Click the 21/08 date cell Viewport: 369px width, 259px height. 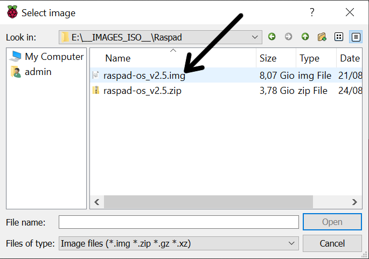350,76
